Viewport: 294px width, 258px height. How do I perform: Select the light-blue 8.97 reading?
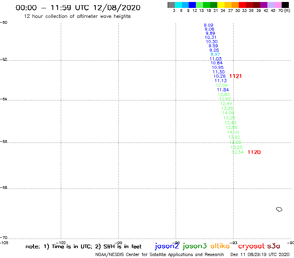point(215,54)
